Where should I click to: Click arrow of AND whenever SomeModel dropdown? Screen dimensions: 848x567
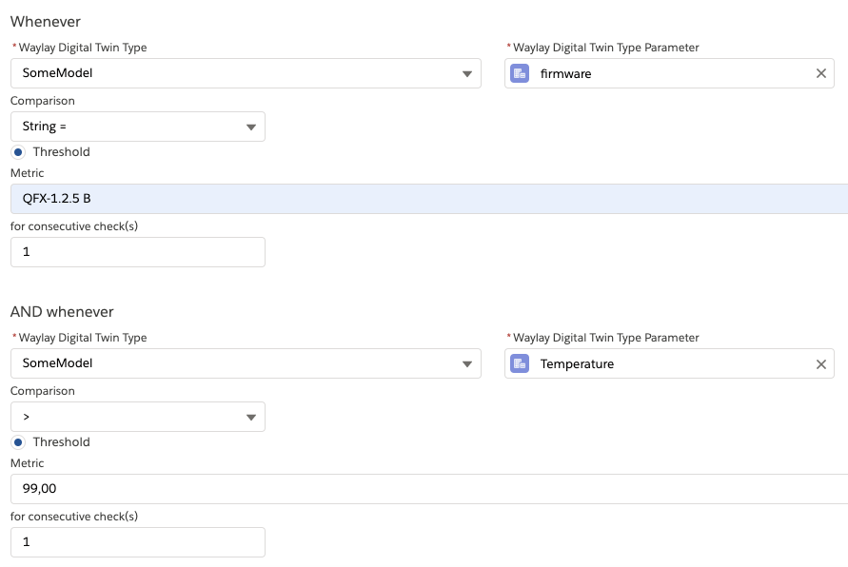click(x=467, y=364)
